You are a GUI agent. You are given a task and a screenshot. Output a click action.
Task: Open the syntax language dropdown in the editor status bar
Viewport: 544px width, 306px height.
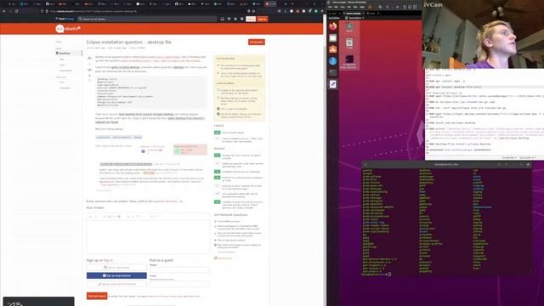pos(509,157)
